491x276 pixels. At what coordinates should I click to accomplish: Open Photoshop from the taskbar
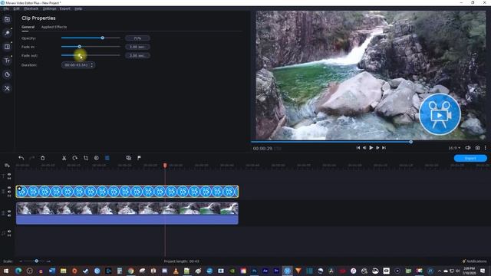pos(254,271)
